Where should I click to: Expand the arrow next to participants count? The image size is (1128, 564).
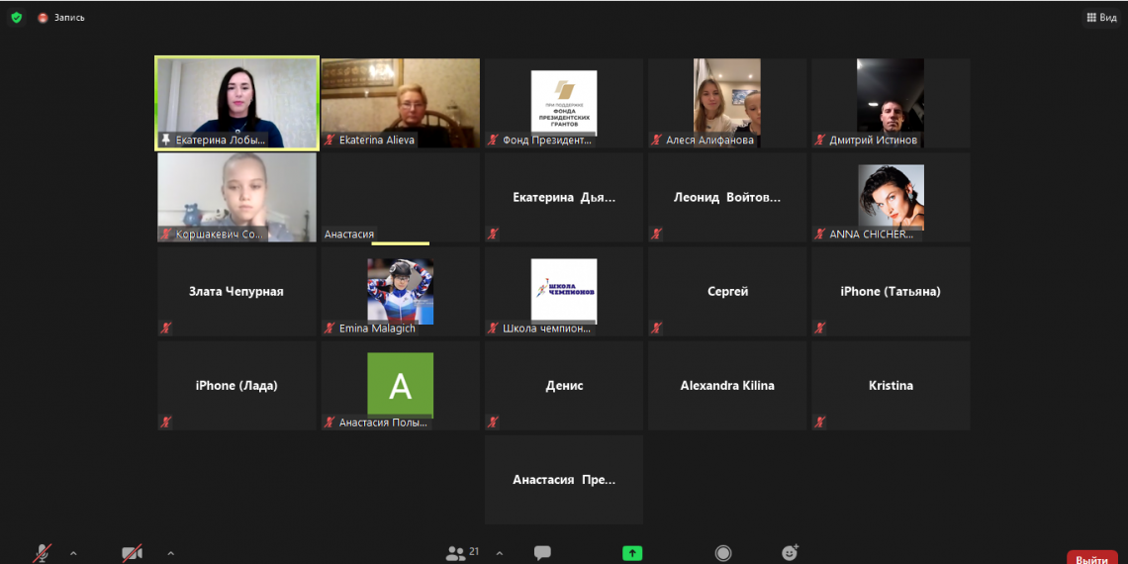point(499,553)
